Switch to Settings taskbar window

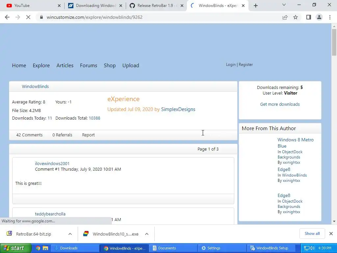pos(222,248)
